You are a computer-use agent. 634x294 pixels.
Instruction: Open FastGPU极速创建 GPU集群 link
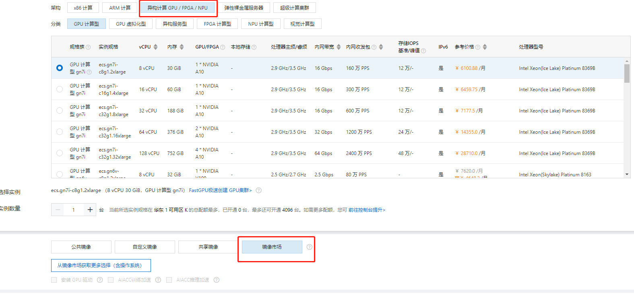[221, 190]
